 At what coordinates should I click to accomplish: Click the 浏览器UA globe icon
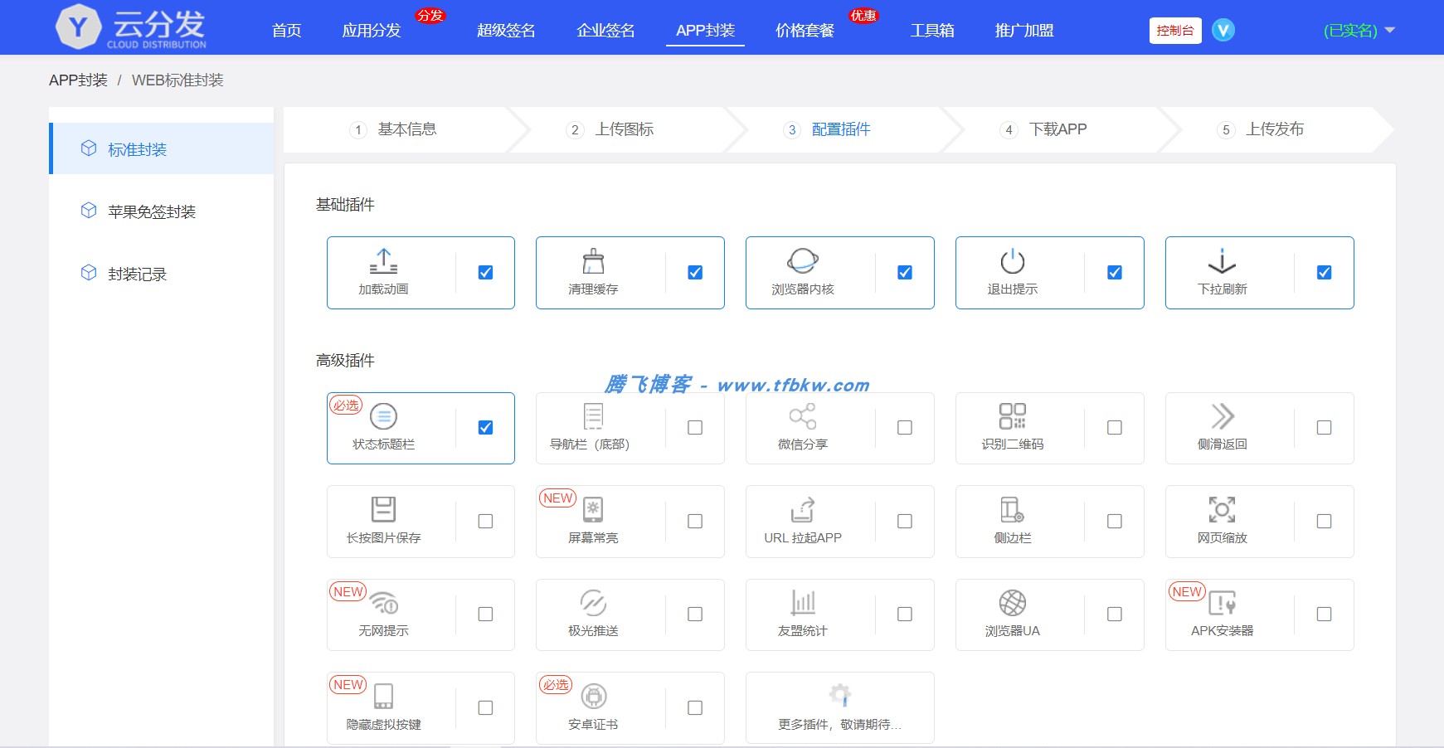tap(1013, 603)
